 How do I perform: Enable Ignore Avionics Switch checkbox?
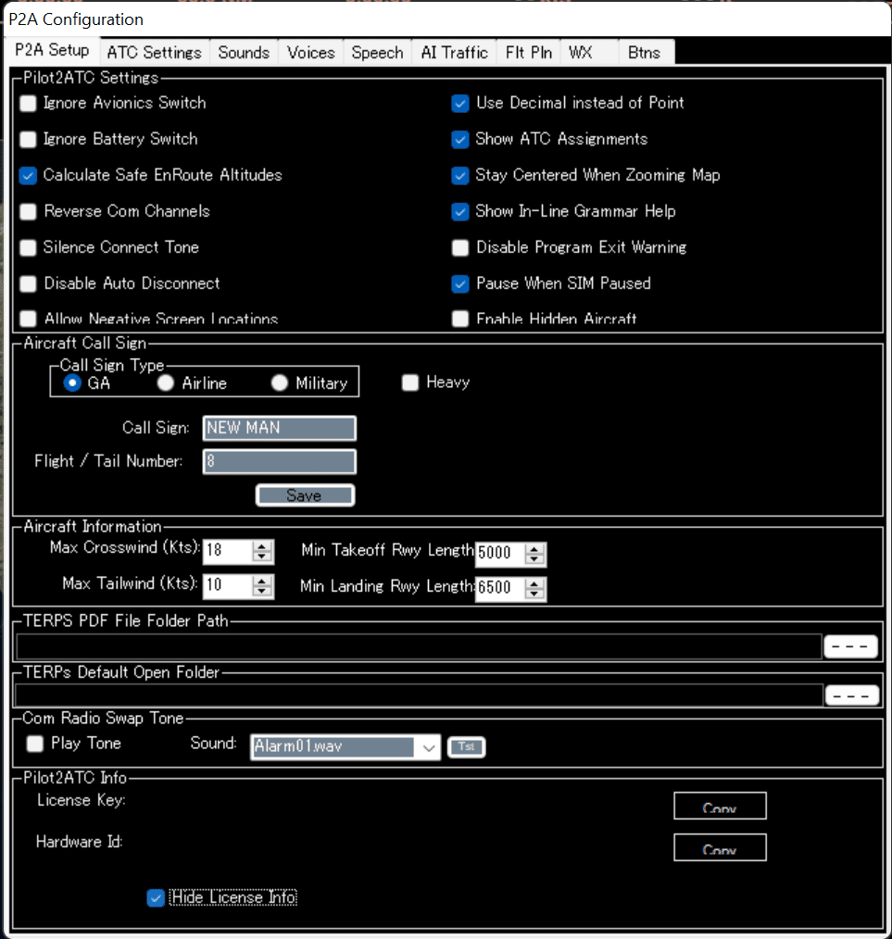[28, 103]
